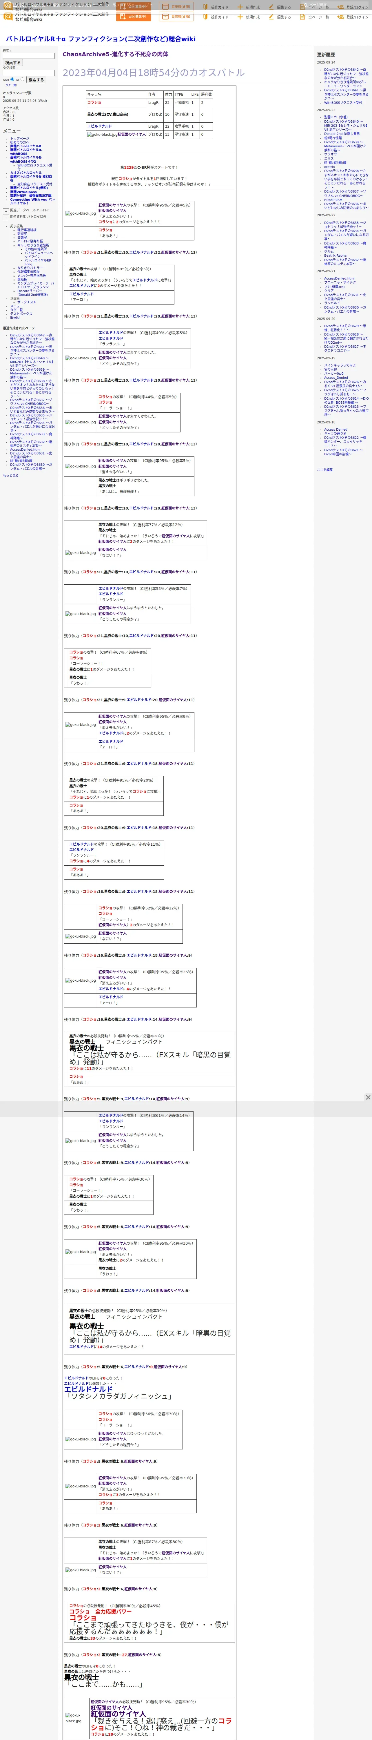The height and width of the screenshot is (1740, 372).
Task: Select the 'and' radio button
Action: (x=12, y=80)
